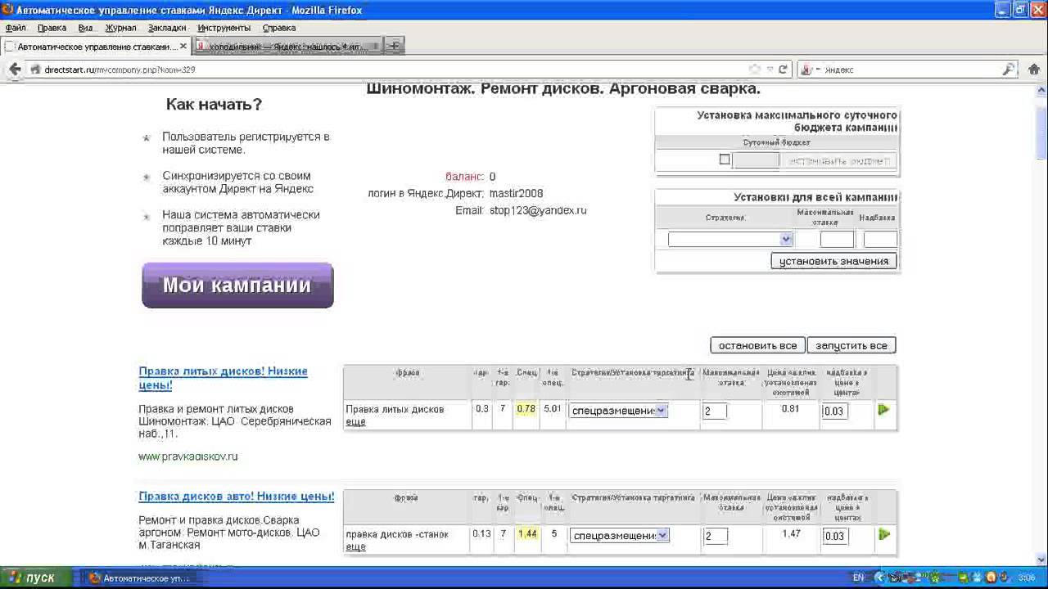
Task: Start bidding for Правка литых дисков row (green arrow)
Action: click(x=883, y=409)
